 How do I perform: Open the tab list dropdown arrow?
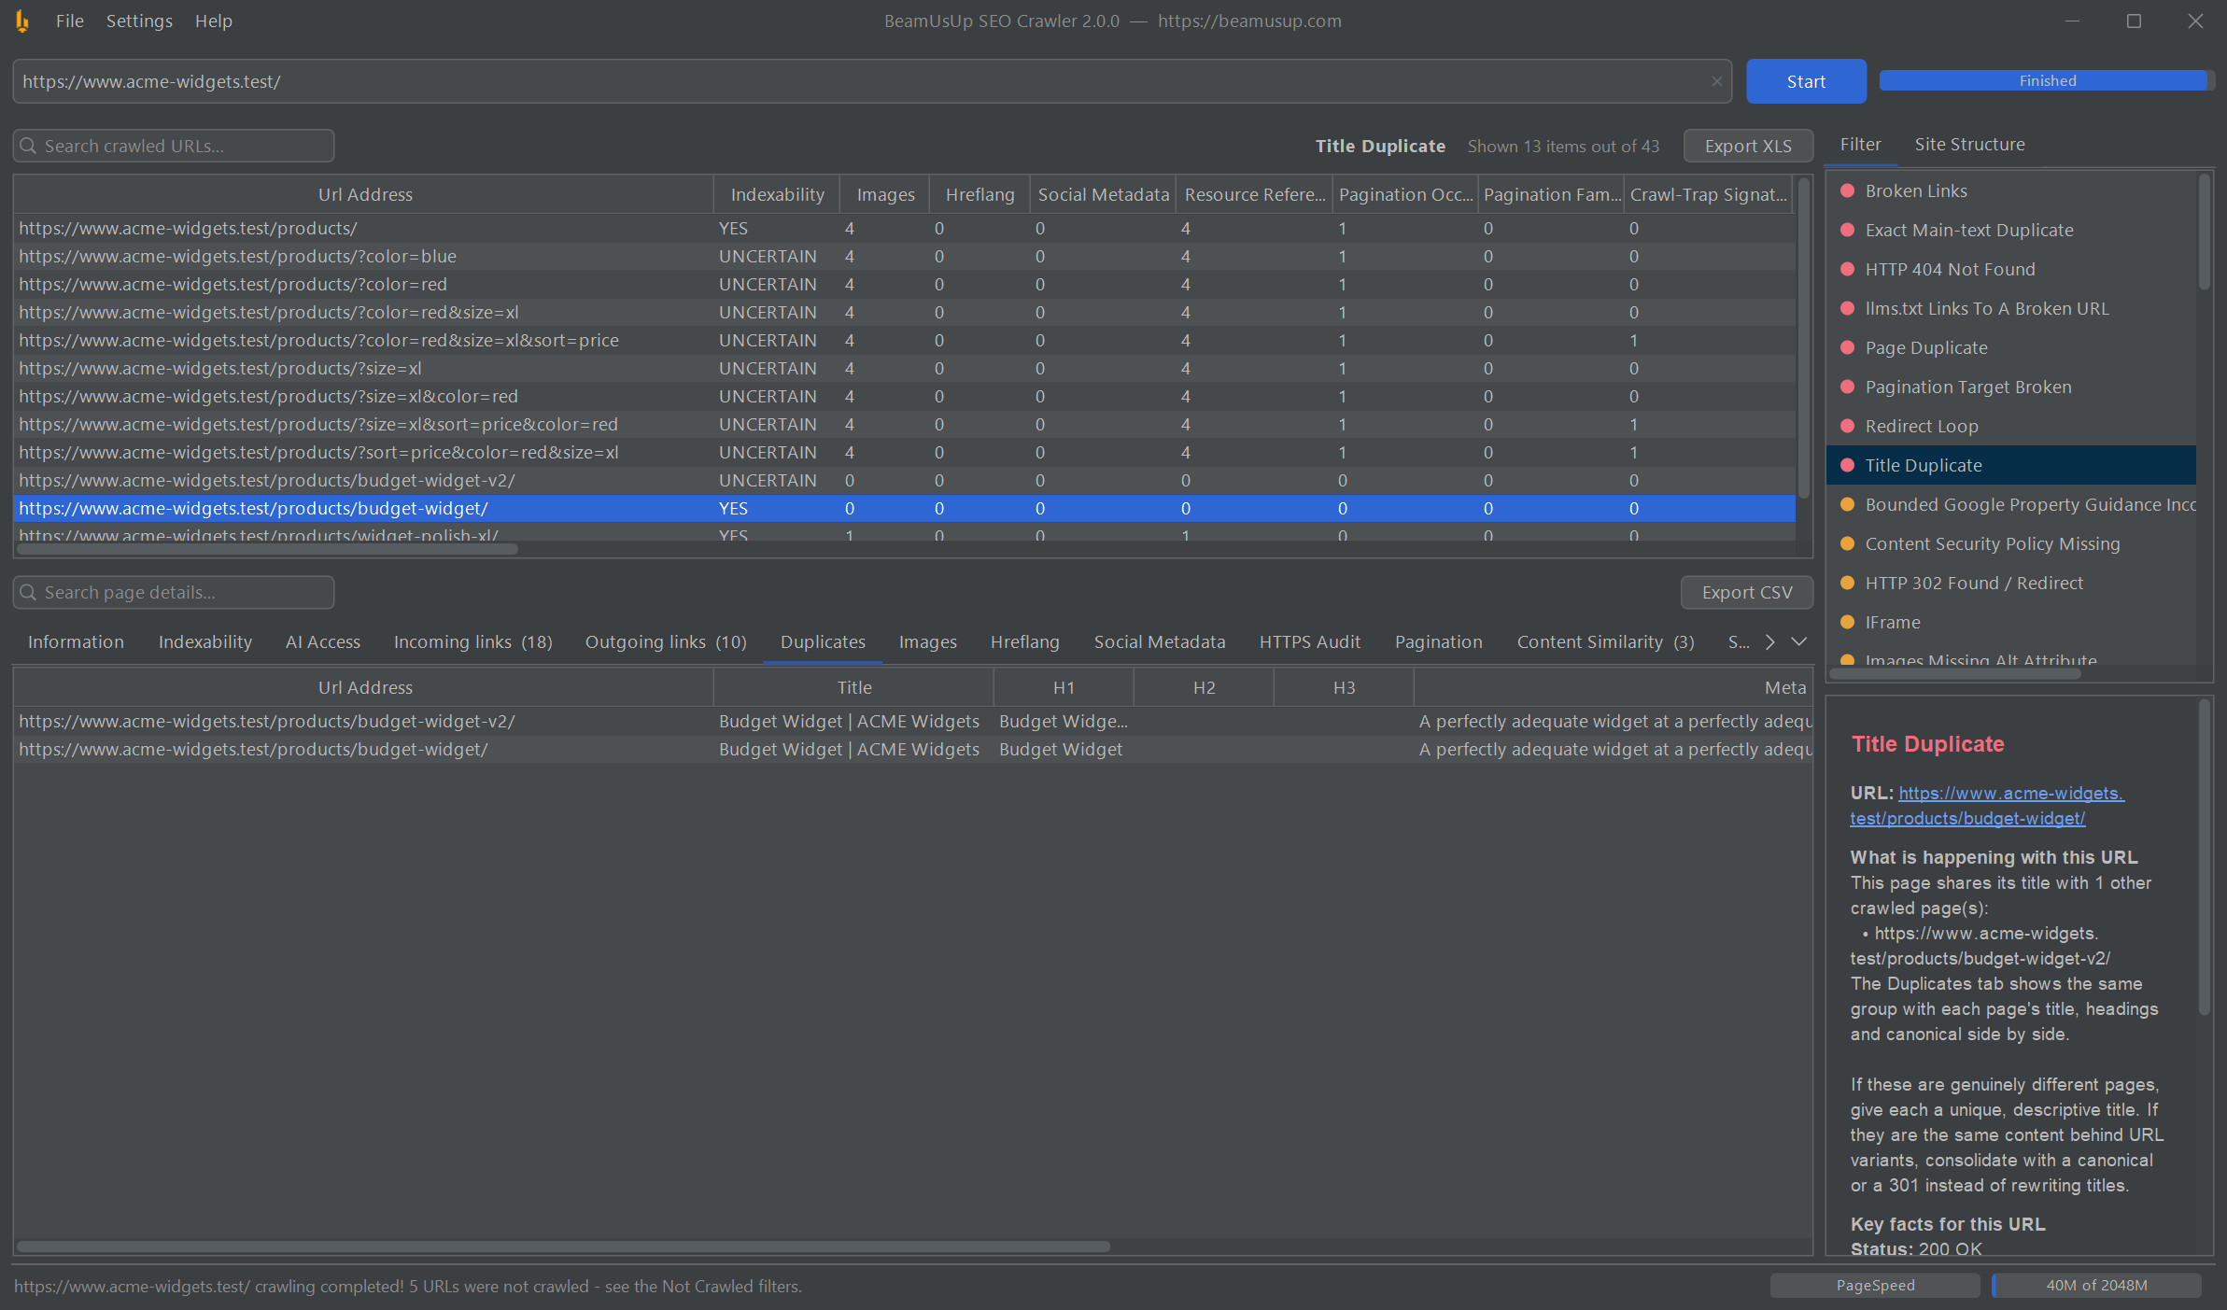pyautogui.click(x=1799, y=641)
